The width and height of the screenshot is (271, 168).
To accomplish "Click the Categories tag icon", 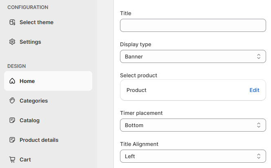I will [x=12, y=101].
